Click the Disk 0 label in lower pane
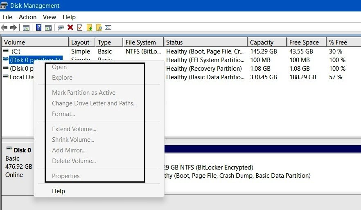 [22, 150]
